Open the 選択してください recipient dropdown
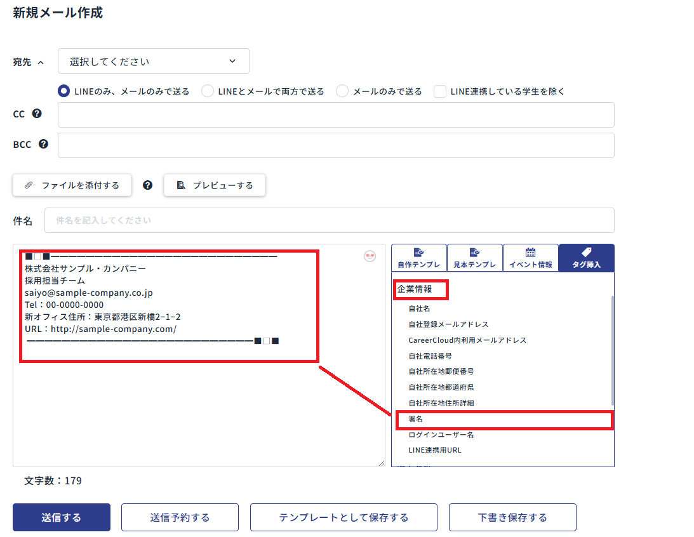 tap(152, 61)
